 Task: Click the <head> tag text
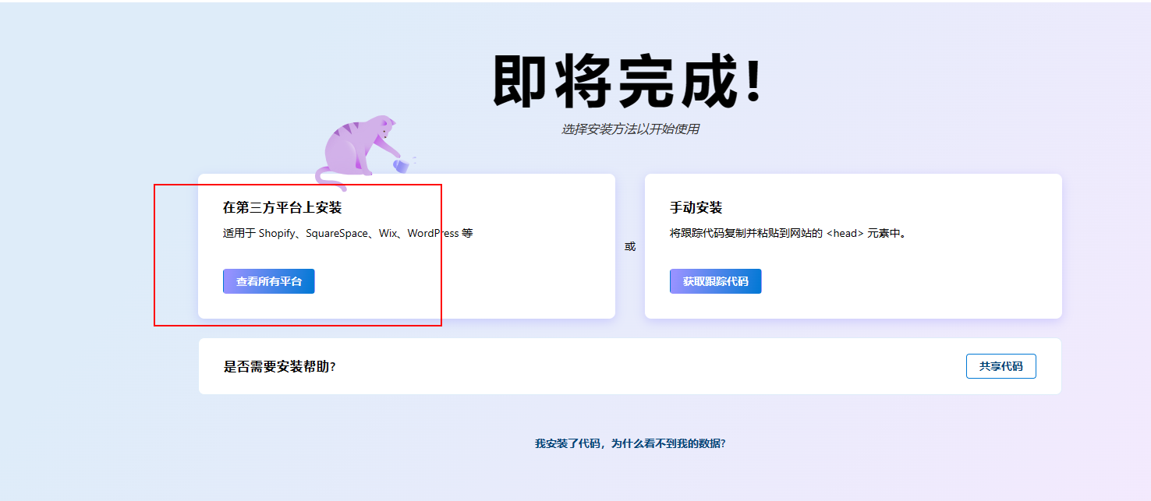pos(845,233)
